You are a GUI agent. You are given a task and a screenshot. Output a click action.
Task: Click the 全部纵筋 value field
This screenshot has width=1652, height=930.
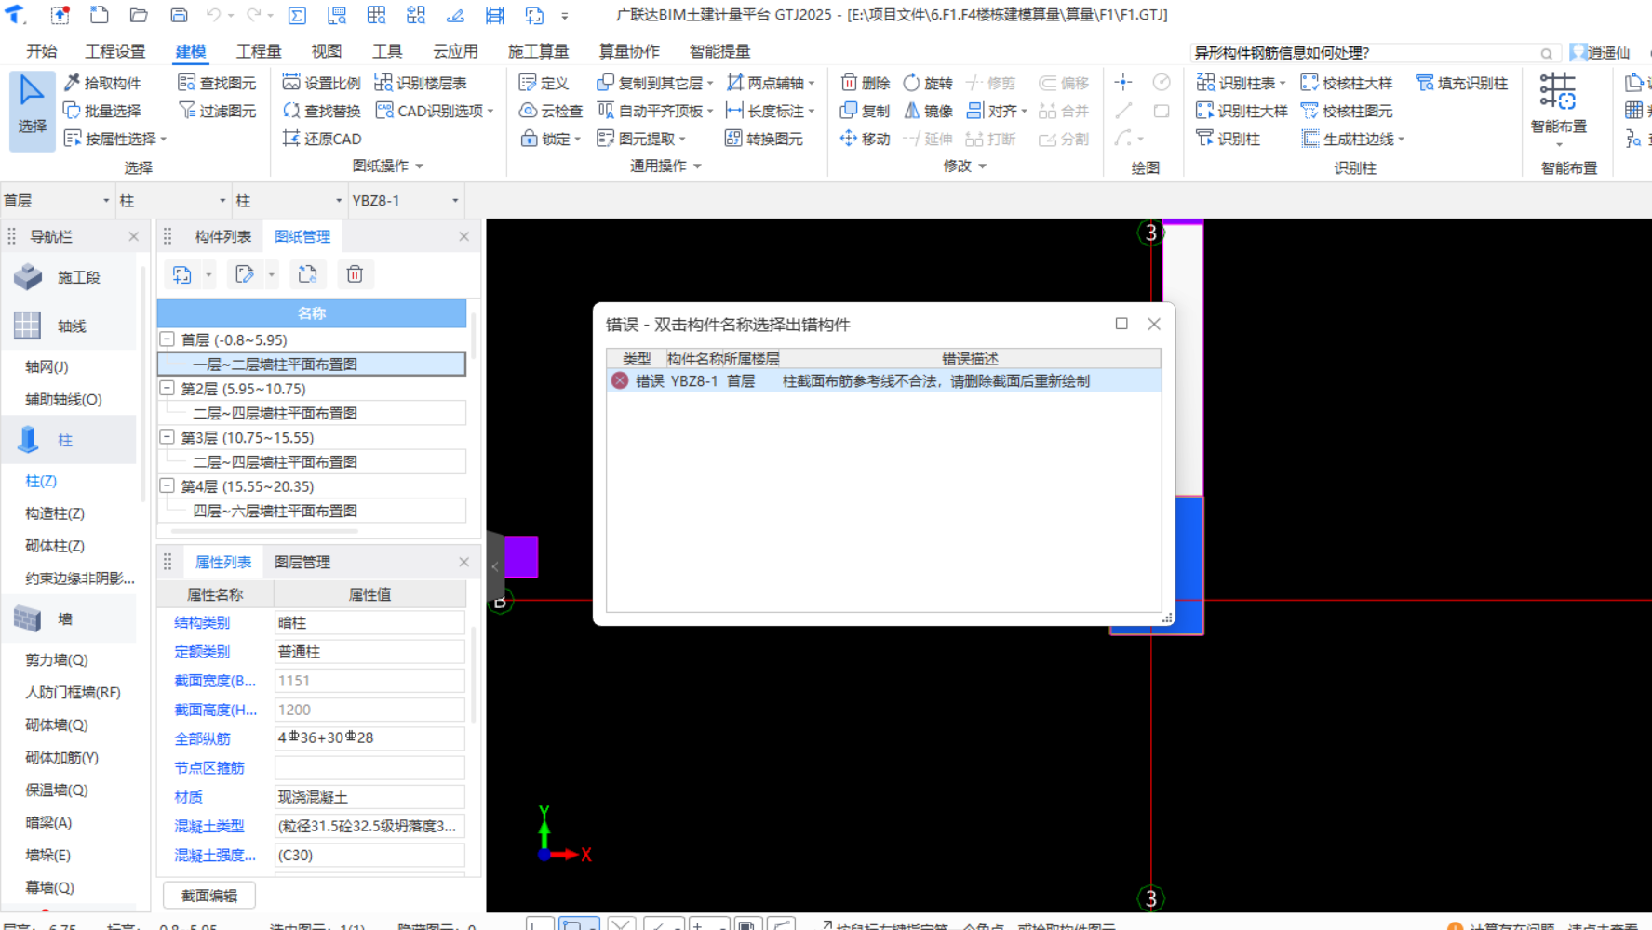(x=369, y=738)
